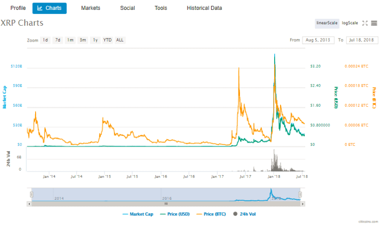Set zoom to 1d
The image size is (380, 229).
point(46,40)
